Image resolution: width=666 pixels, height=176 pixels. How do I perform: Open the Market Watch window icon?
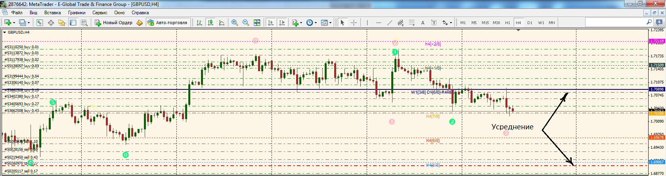pyautogui.click(x=40, y=23)
